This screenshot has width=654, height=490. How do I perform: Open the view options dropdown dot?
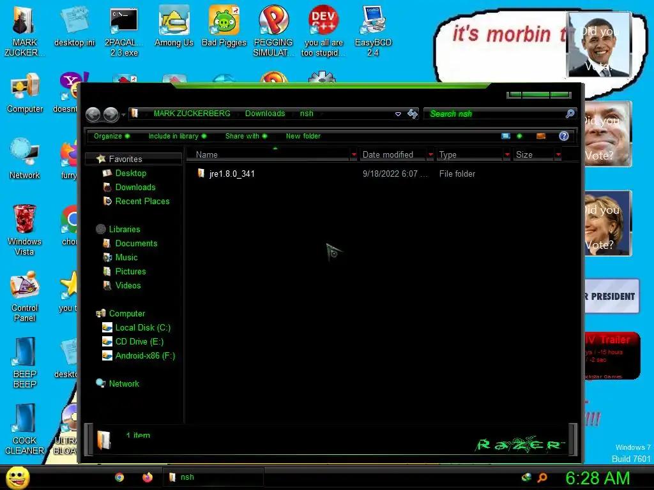(519, 136)
